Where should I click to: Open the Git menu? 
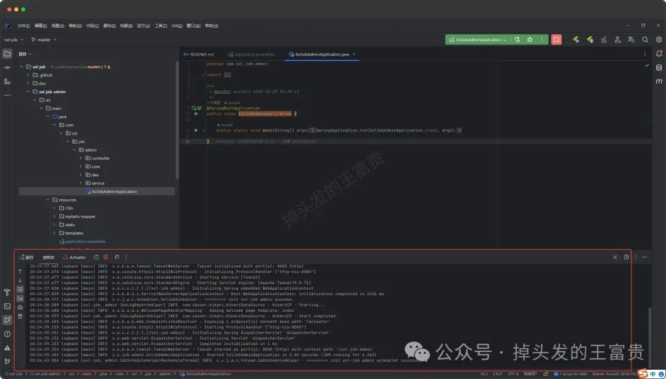[177, 26]
